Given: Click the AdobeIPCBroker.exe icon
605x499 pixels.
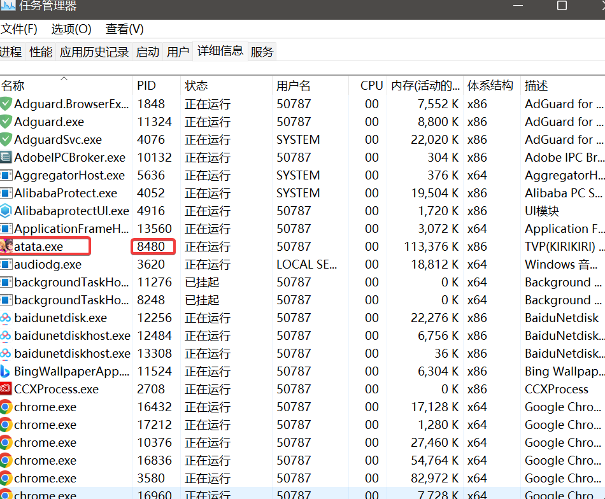Looking at the screenshot, I should 6,157.
